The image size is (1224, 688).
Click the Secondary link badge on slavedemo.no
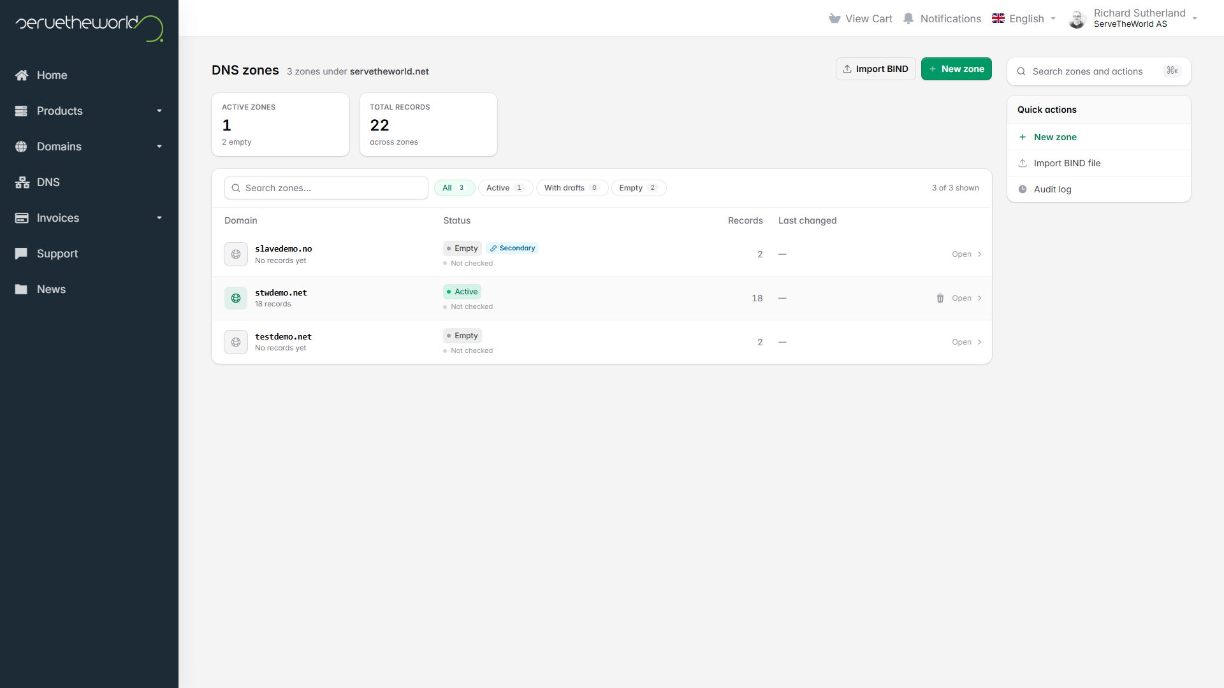coord(513,248)
